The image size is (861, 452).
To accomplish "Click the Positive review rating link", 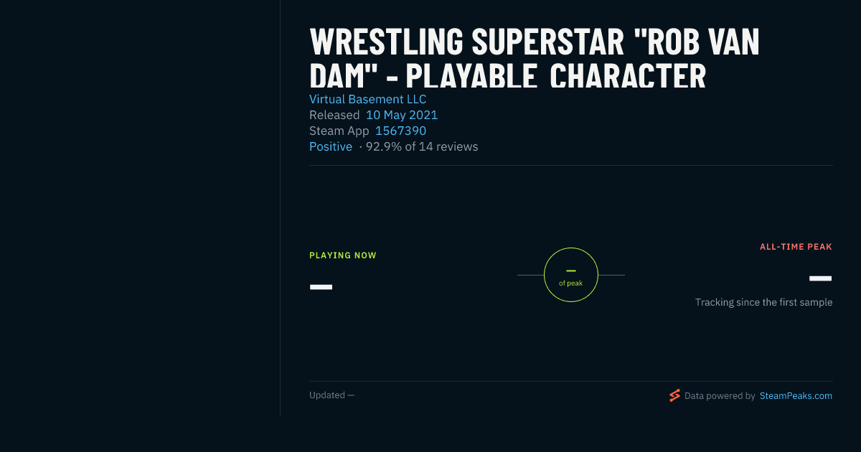I will click(x=331, y=146).
